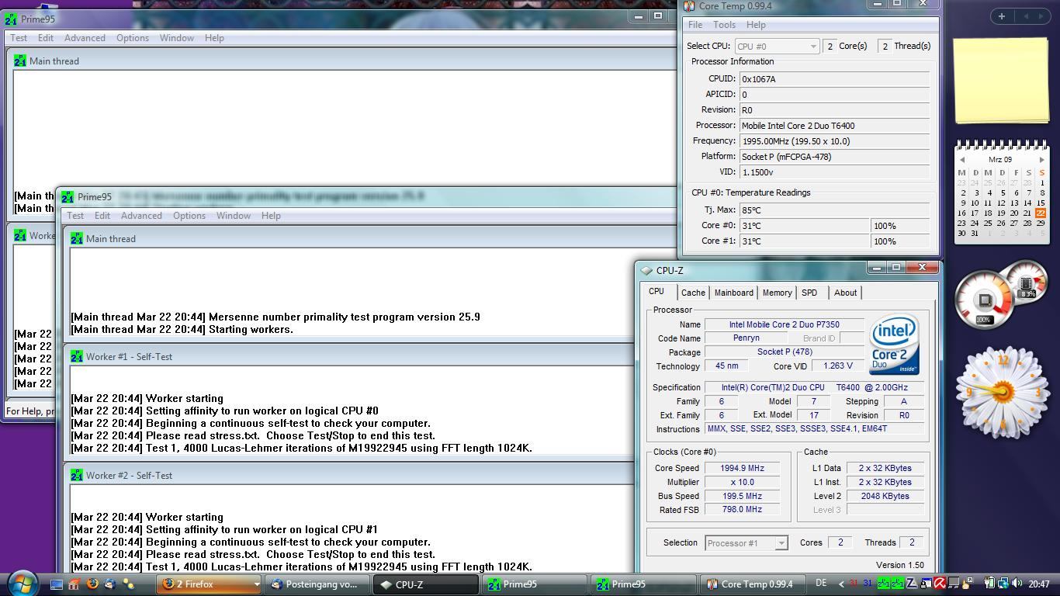Open the Avira red umbrella tray icon
This screenshot has height=596, width=1060.
(940, 584)
